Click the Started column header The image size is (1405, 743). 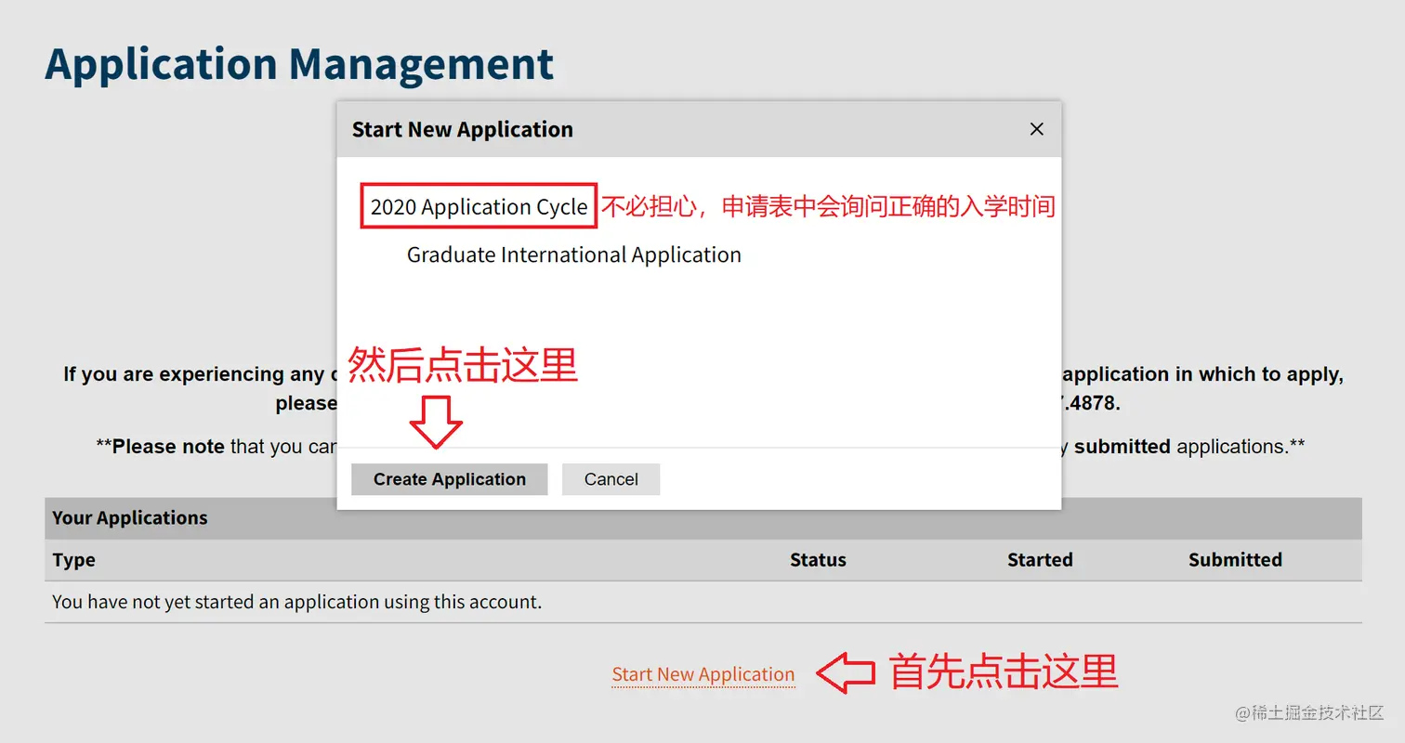click(1040, 560)
